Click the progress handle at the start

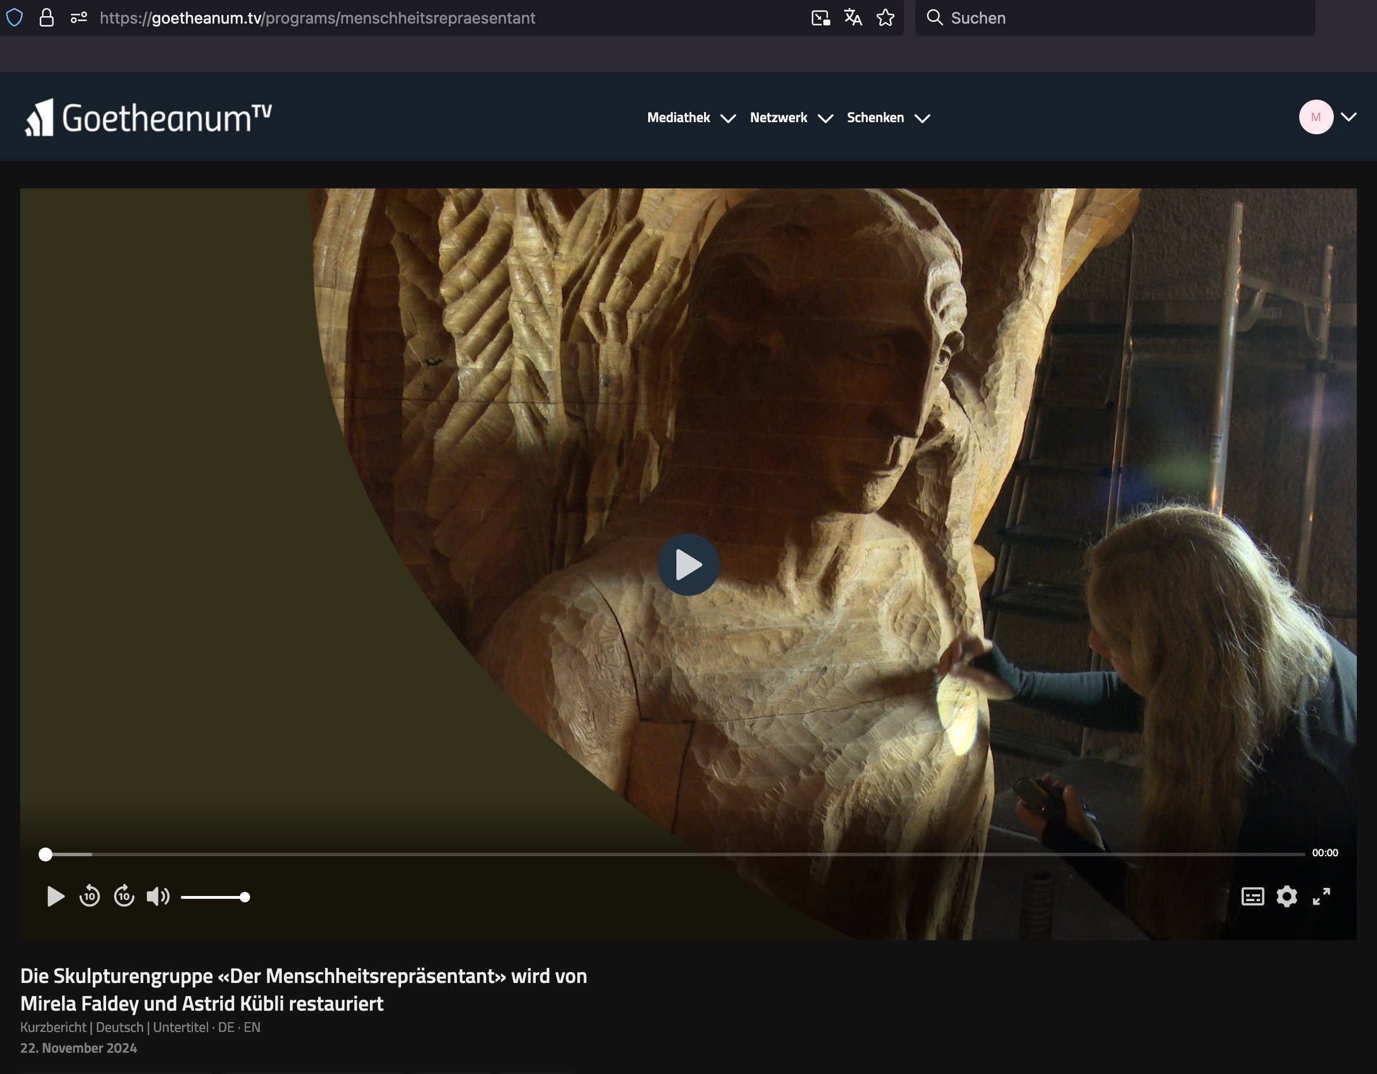[46, 854]
